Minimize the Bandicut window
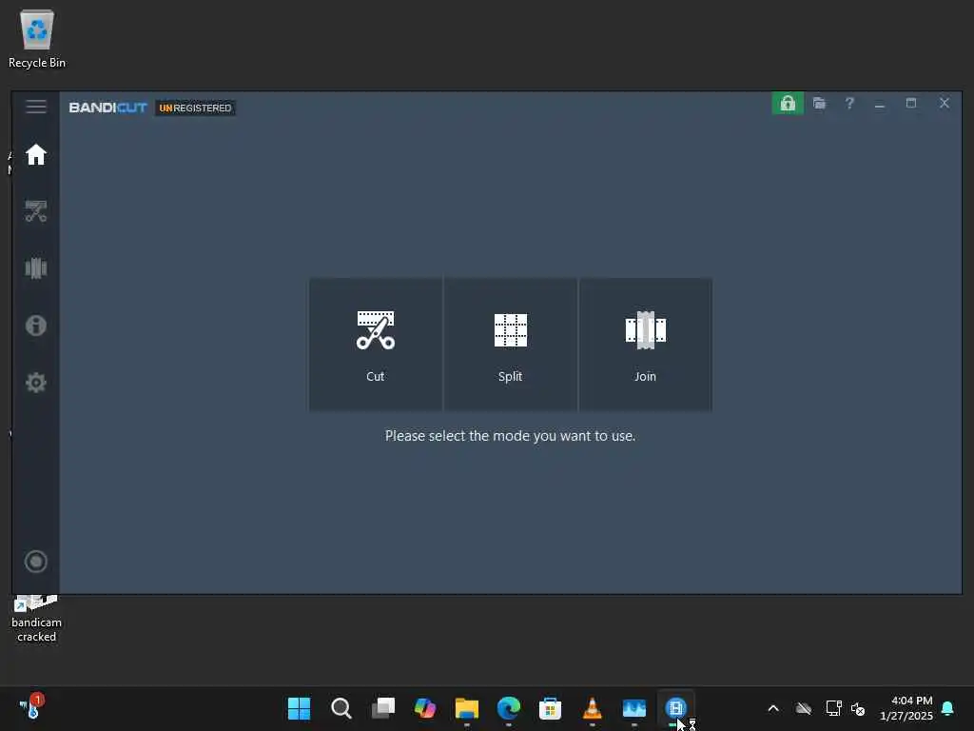 pos(880,105)
